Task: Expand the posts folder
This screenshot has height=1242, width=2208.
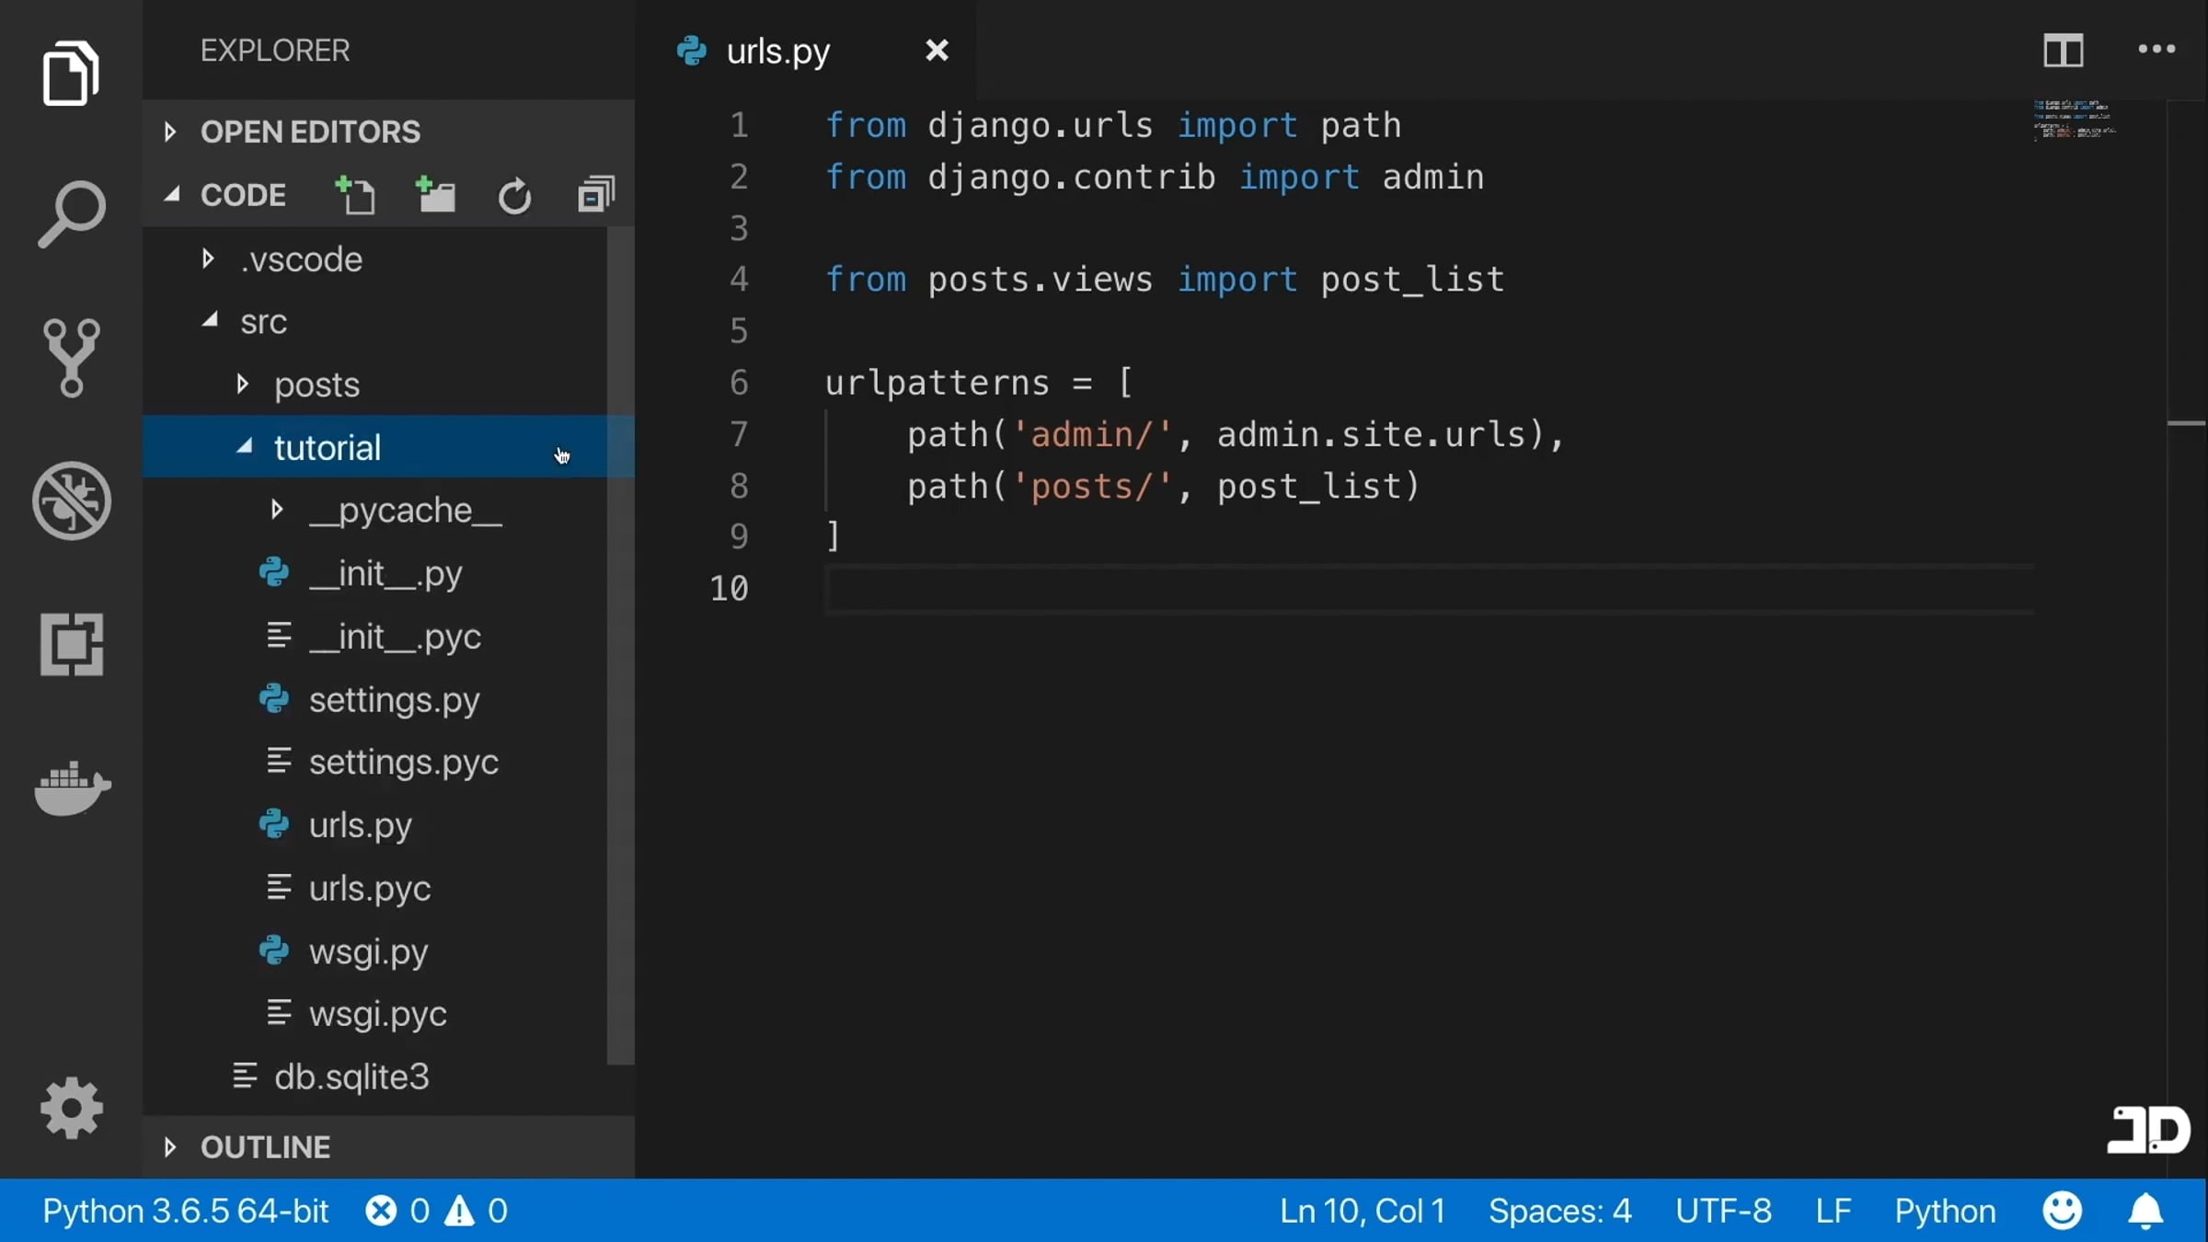Action: coord(316,385)
